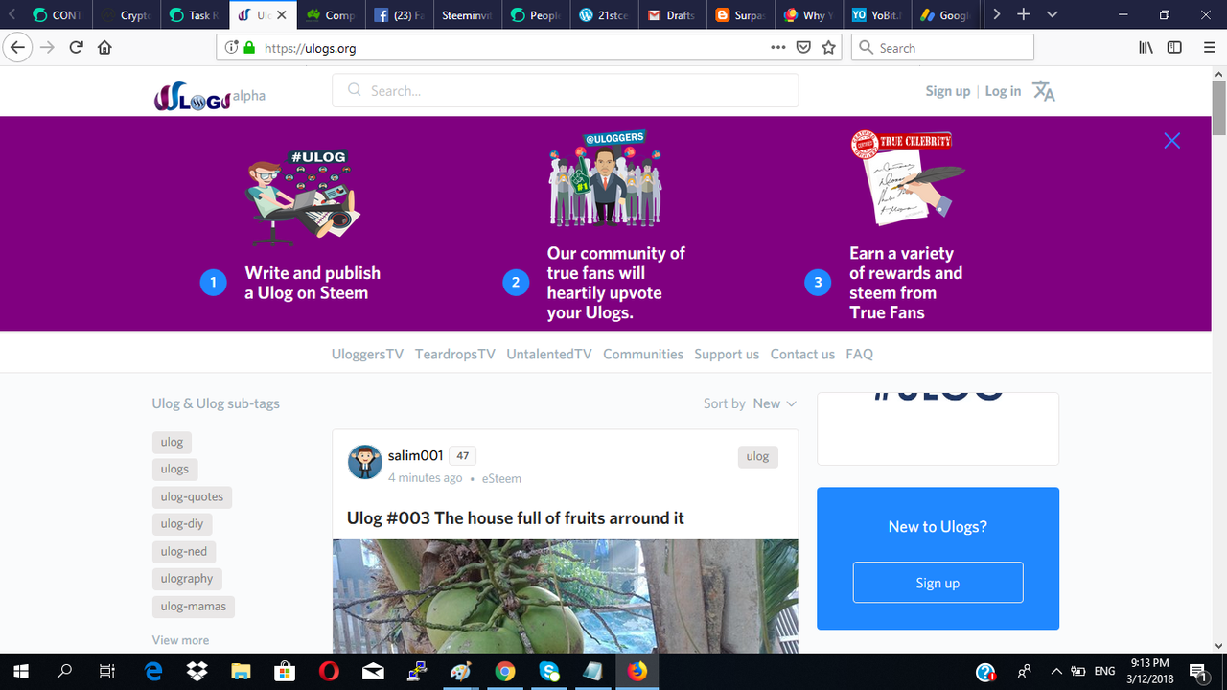Image resolution: width=1227 pixels, height=690 pixels.
Task: Reload the current page
Action: coord(77,47)
